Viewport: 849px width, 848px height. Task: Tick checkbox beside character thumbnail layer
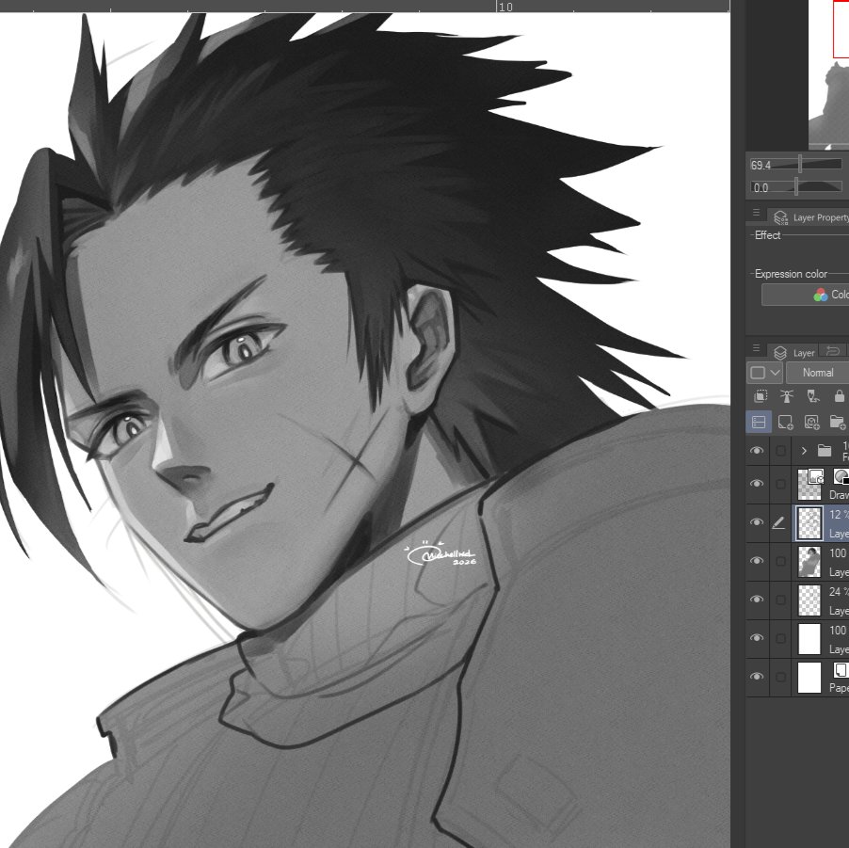click(781, 562)
